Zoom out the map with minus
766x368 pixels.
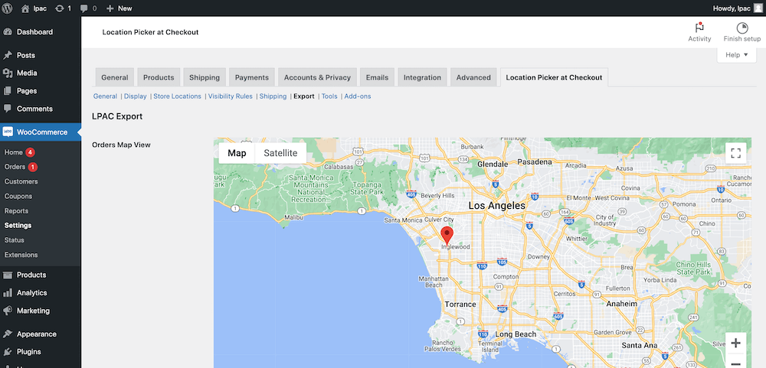point(735,362)
